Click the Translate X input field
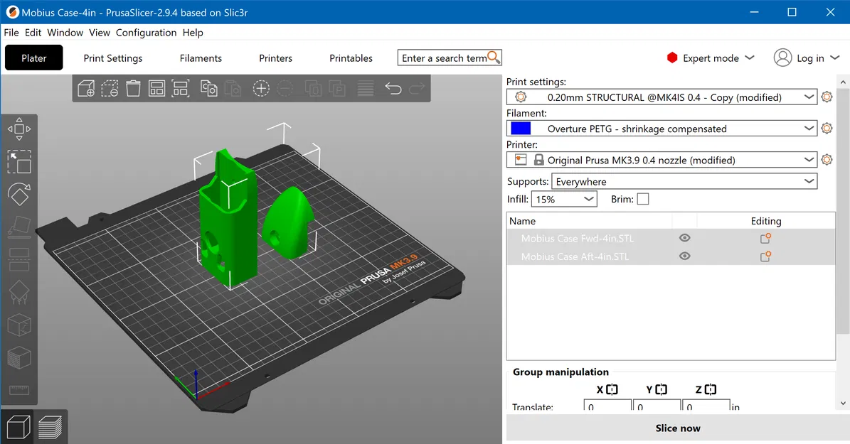The height and width of the screenshot is (444, 850). tap(607, 406)
